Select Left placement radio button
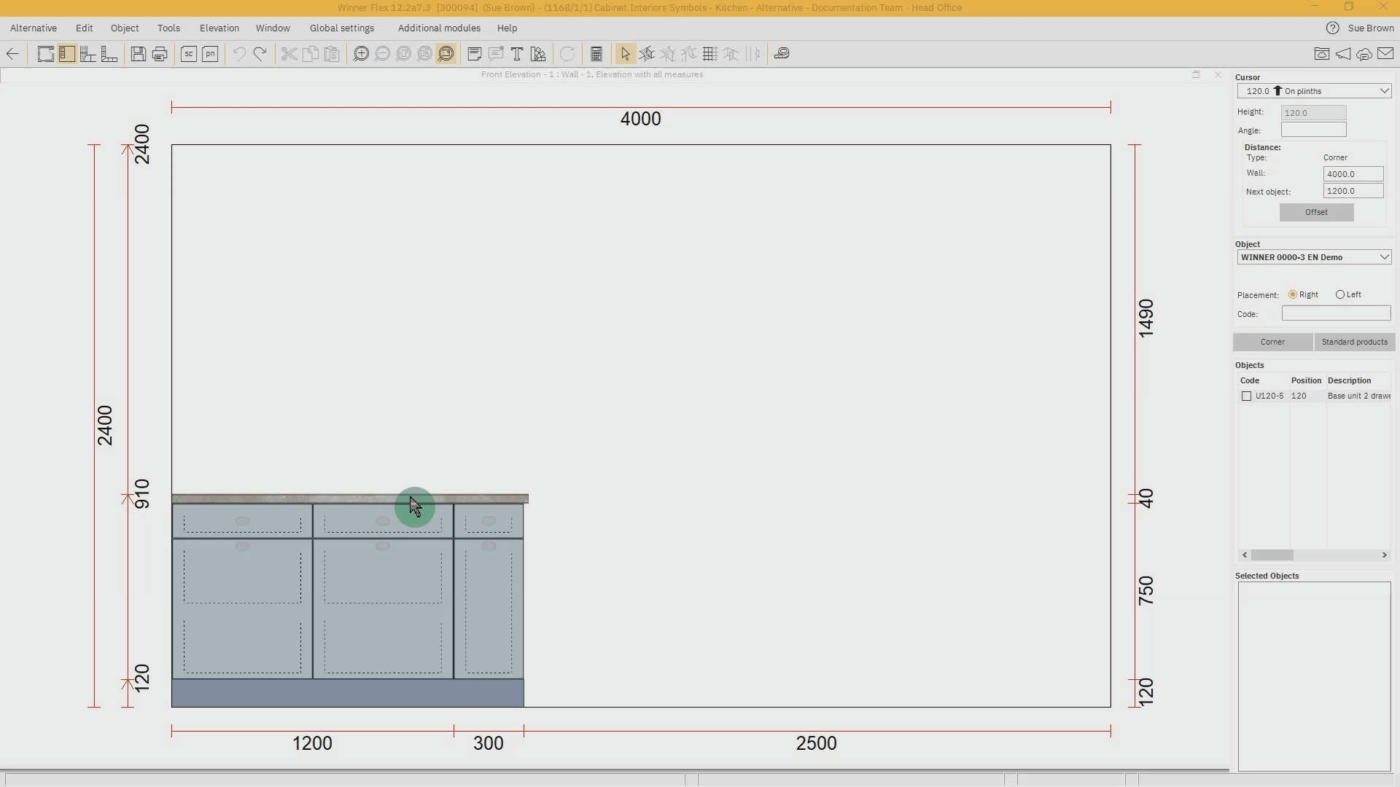The image size is (1400, 787). (x=1342, y=294)
